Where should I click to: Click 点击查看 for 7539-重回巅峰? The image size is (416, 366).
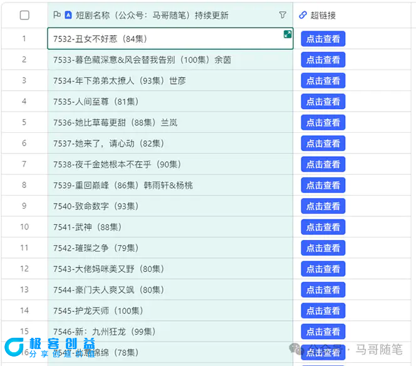coord(323,186)
